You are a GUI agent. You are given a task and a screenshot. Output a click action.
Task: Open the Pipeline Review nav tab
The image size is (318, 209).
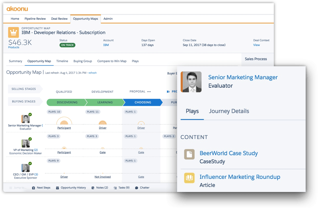[x=35, y=19]
